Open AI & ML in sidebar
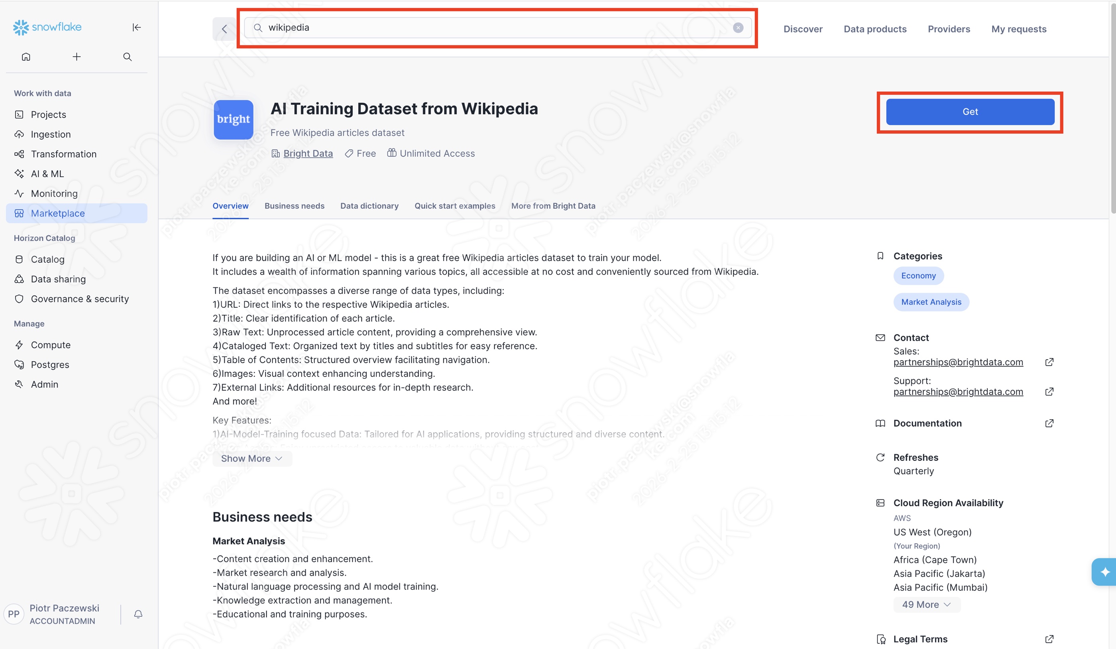 [x=47, y=174]
